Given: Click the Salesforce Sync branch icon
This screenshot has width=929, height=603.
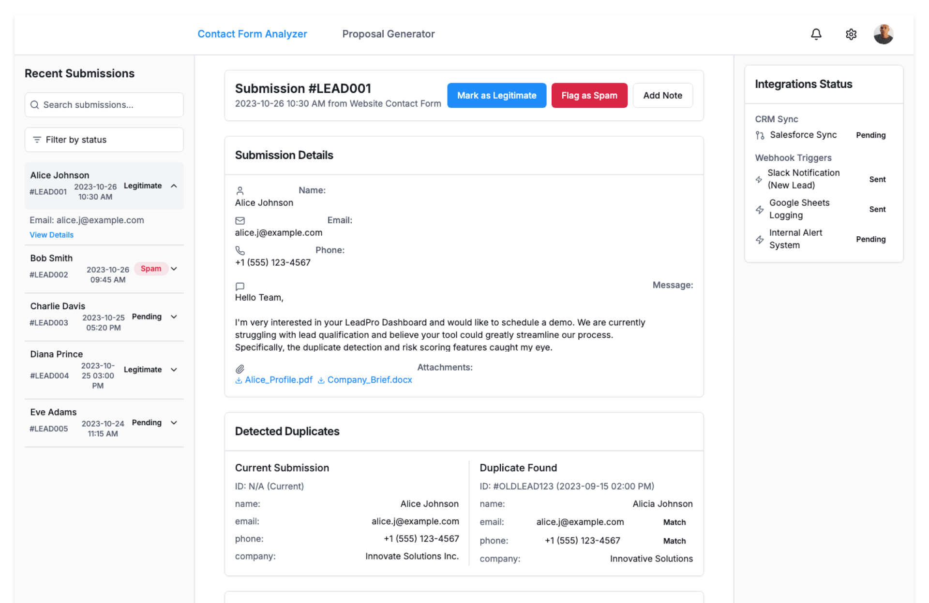Looking at the screenshot, I should point(760,135).
